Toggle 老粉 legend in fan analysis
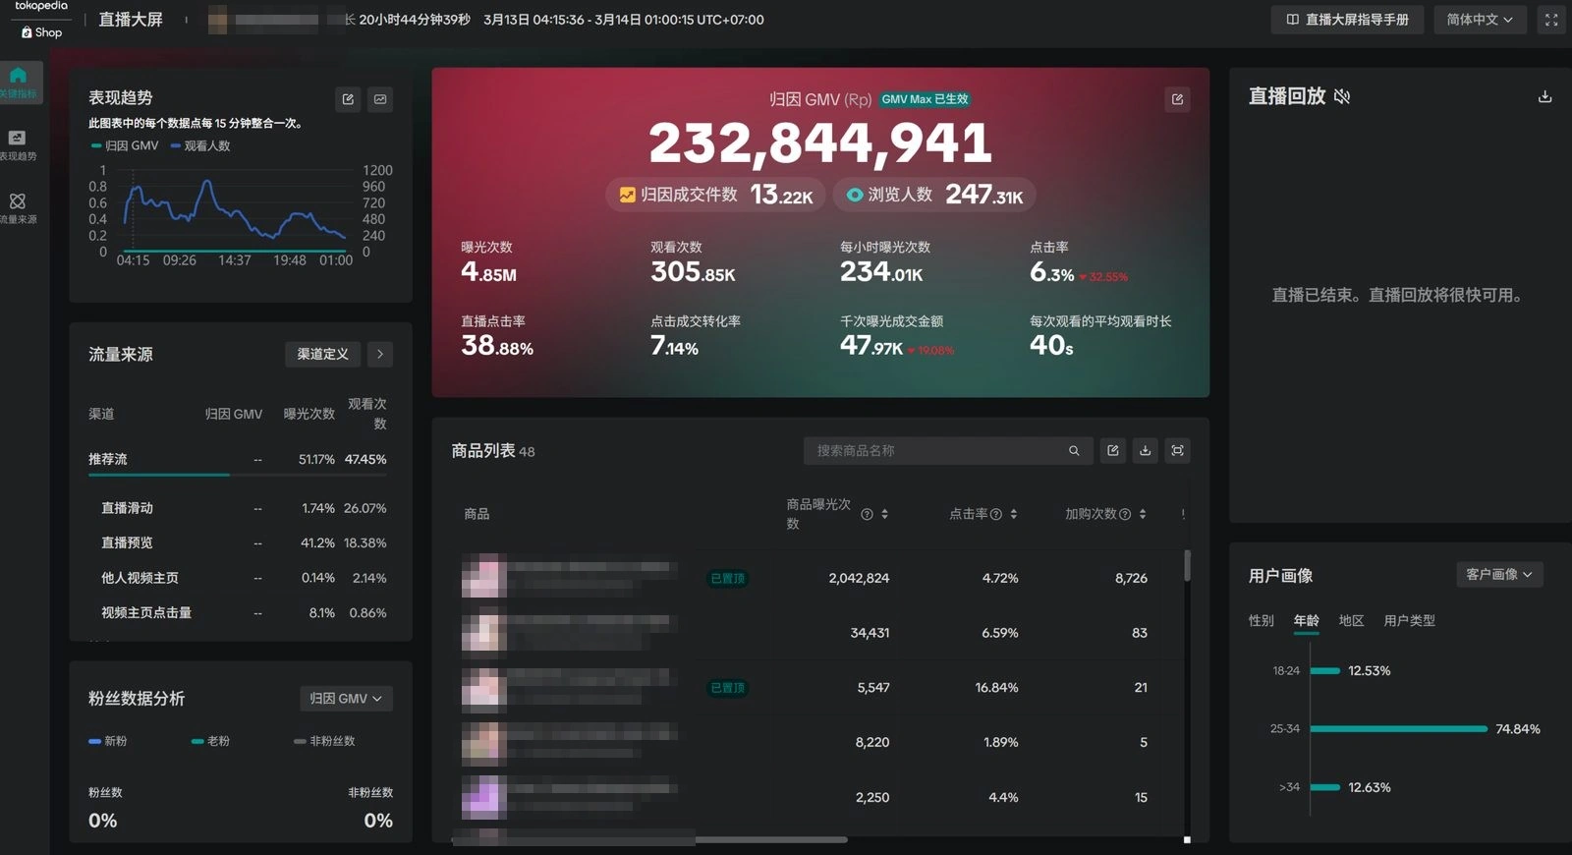This screenshot has width=1572, height=855. (210, 741)
